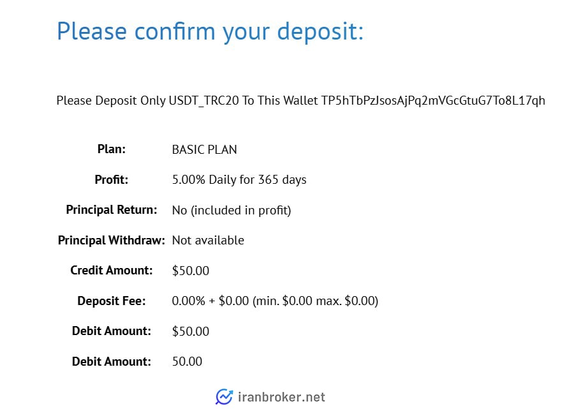Screen dimensions: 574x411
Task: Click the Credit Amount label
Action: click(x=111, y=271)
